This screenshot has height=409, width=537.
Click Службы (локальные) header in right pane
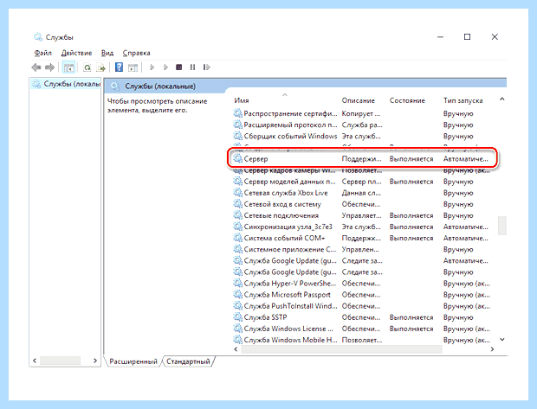coord(160,86)
